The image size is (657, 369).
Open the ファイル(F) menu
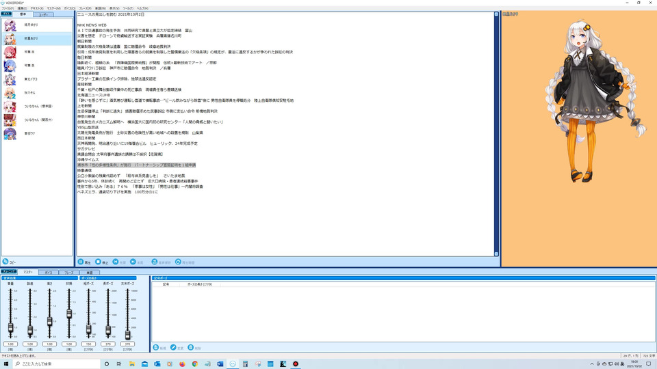click(x=8, y=8)
